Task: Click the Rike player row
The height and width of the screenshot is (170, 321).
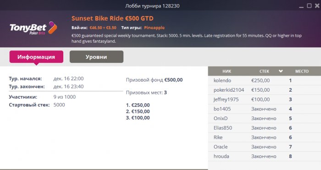Action: click(x=265, y=137)
